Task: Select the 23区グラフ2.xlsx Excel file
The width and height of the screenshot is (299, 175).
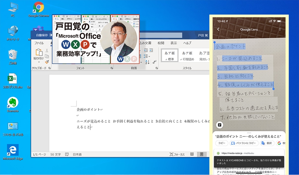Action: [x=13, y=81]
